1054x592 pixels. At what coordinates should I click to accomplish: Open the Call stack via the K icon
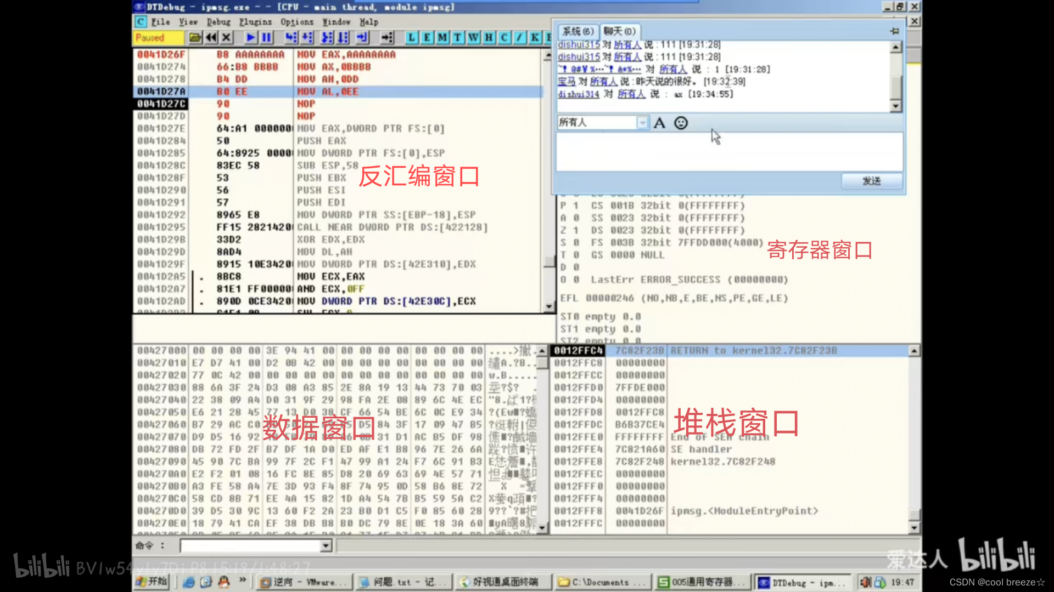pyautogui.click(x=535, y=38)
